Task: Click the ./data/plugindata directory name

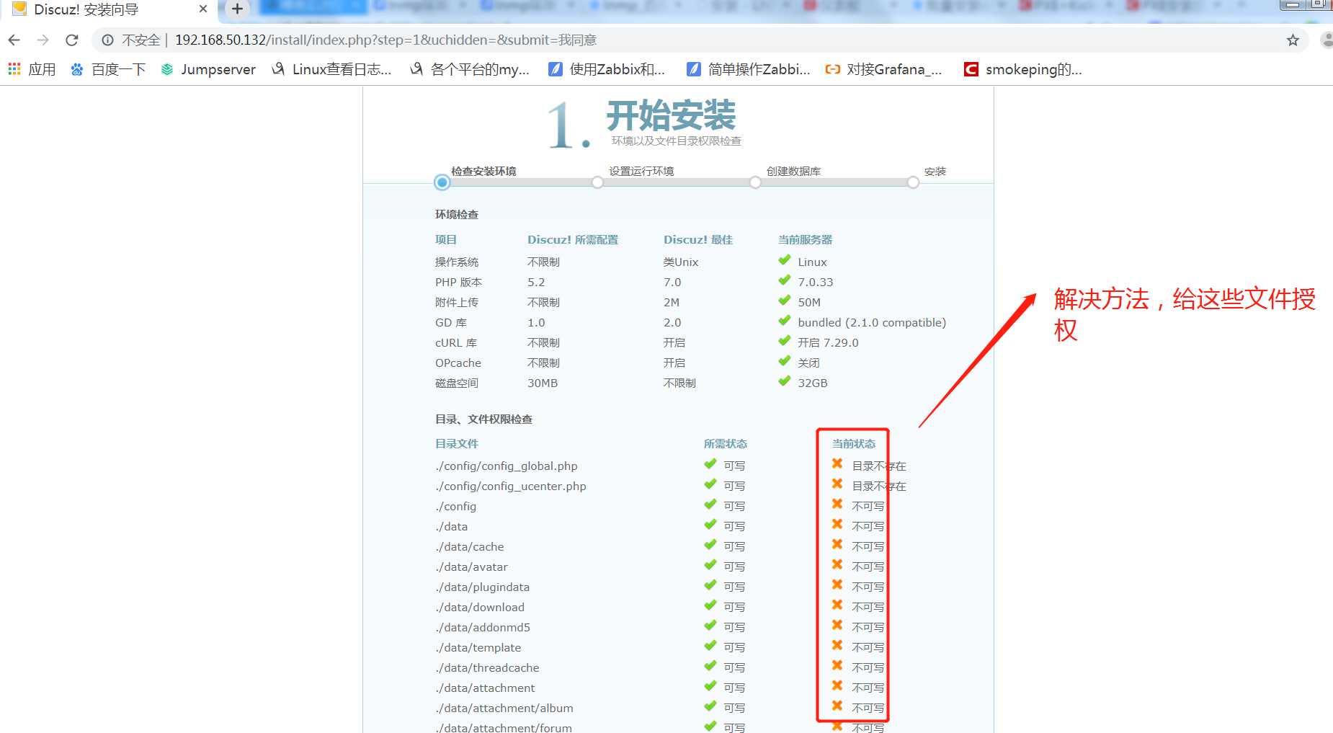Action: (483, 587)
